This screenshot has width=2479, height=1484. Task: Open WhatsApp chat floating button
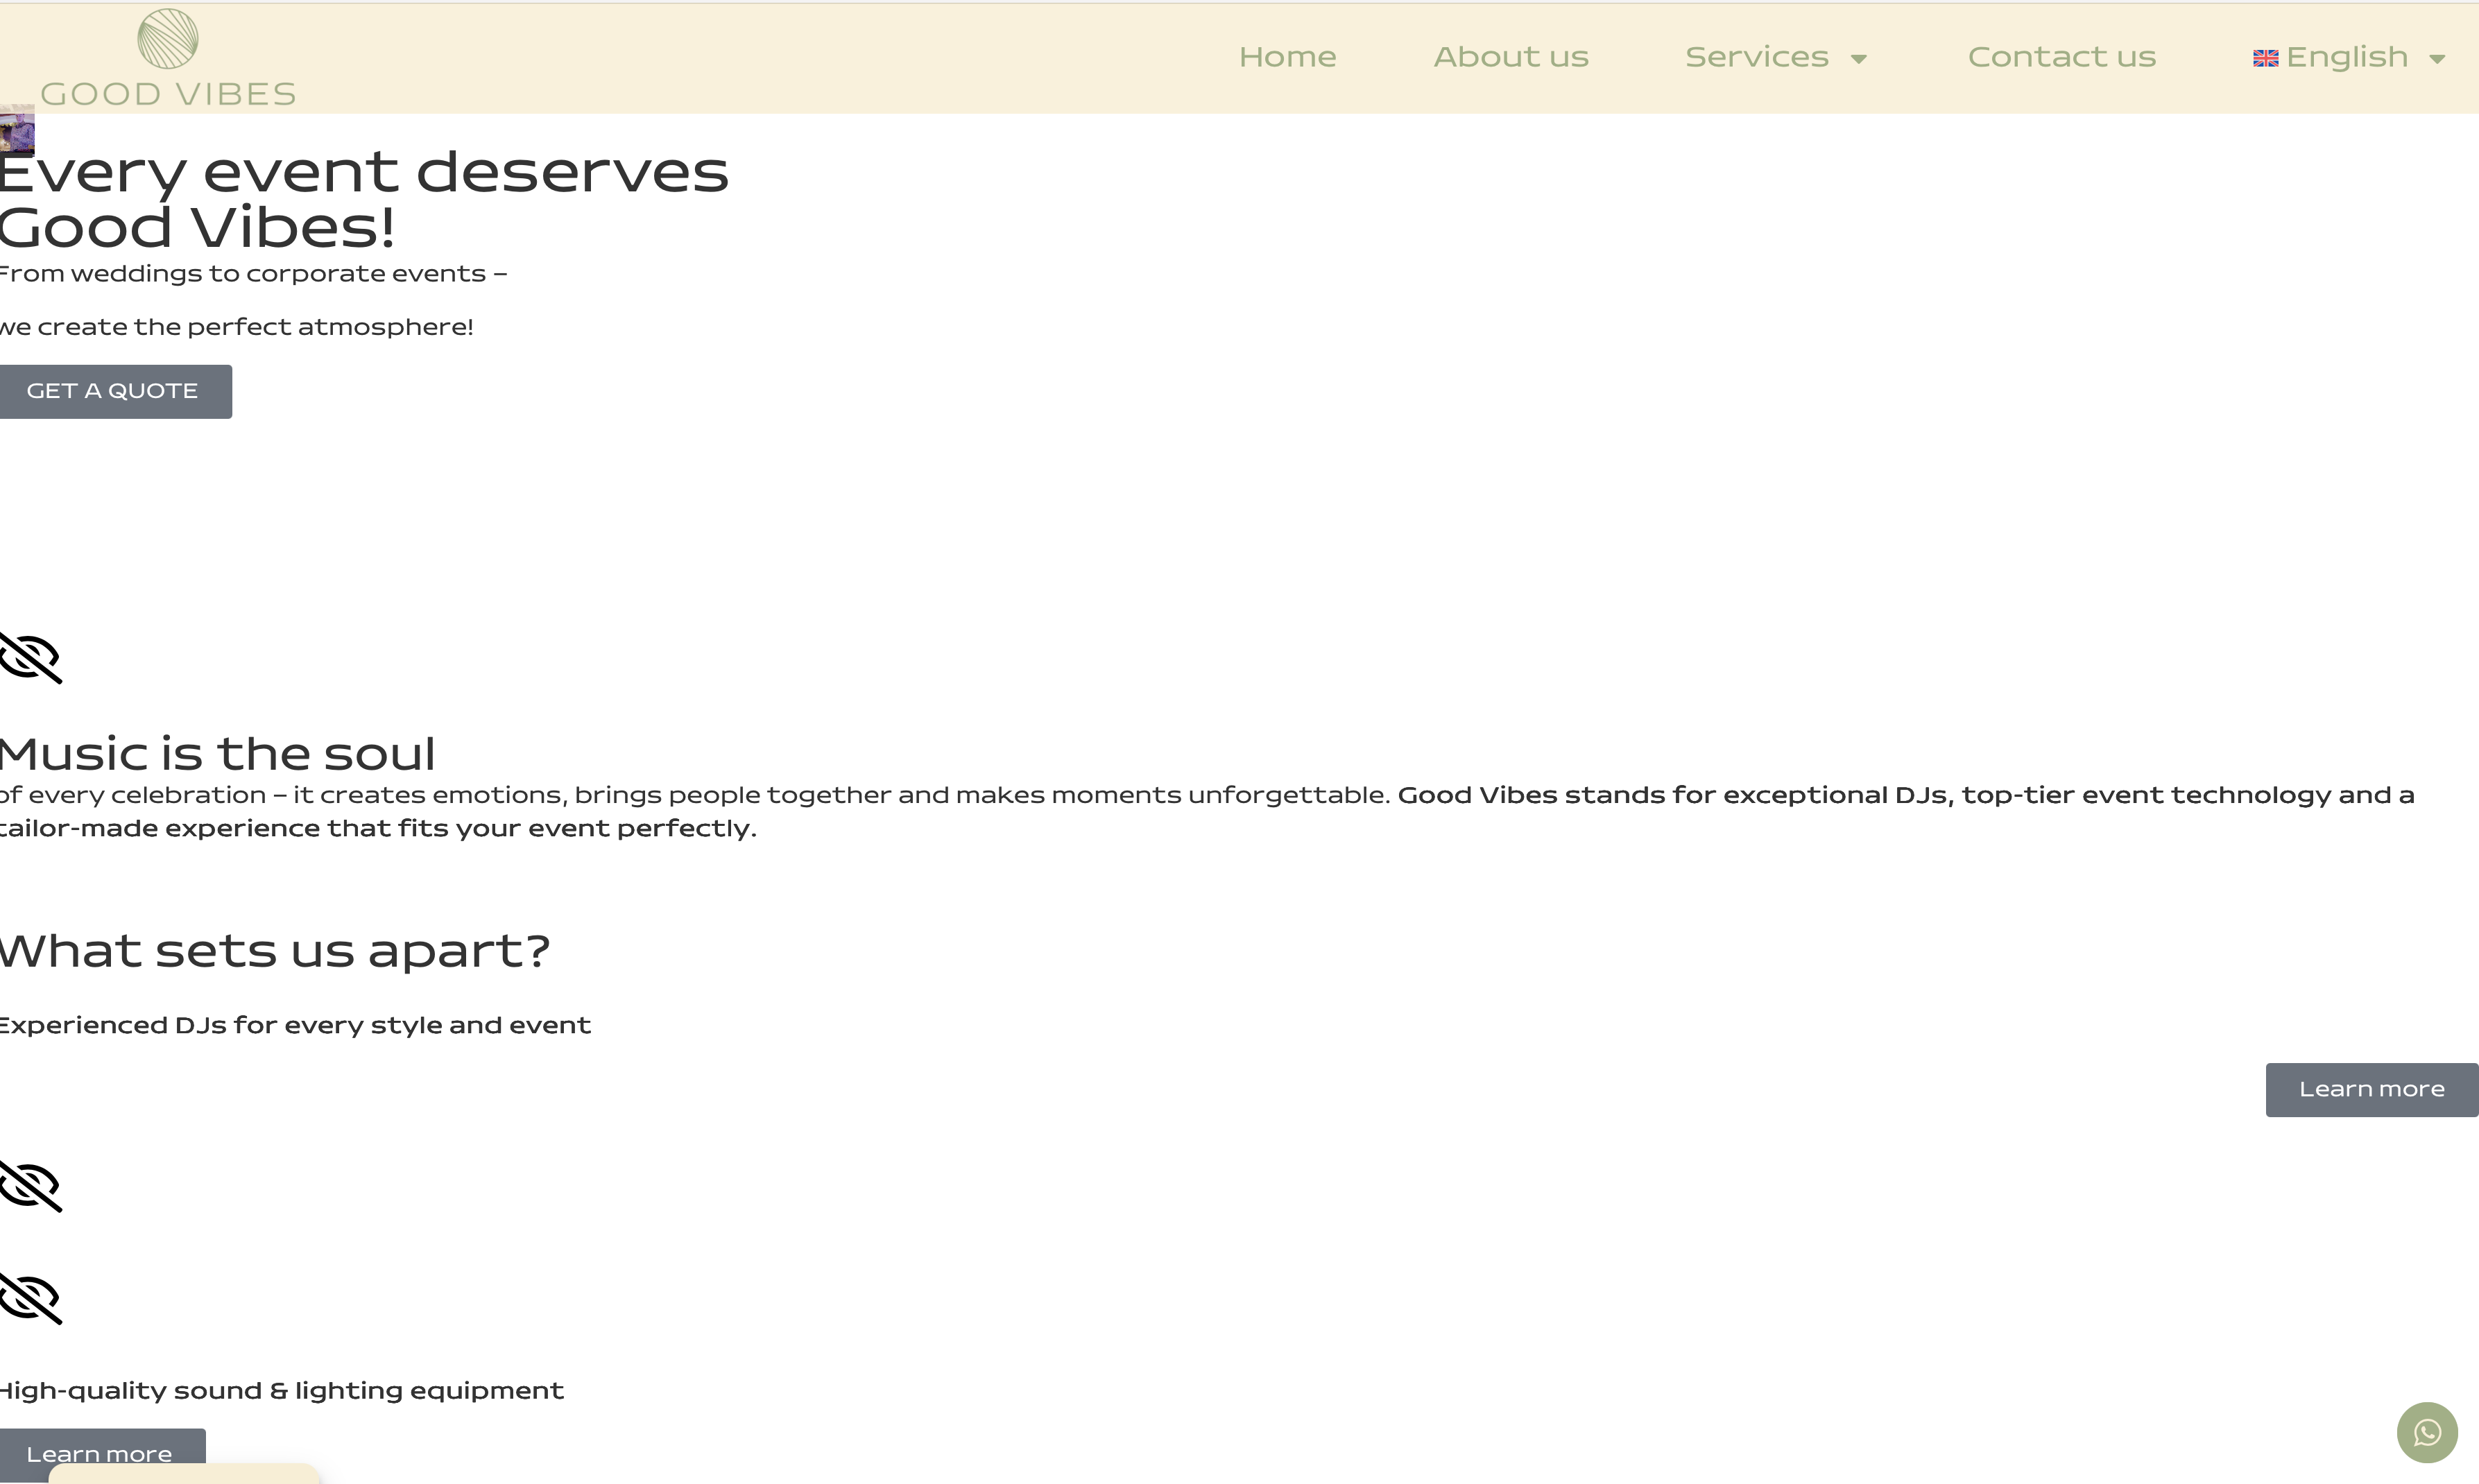click(x=2427, y=1432)
